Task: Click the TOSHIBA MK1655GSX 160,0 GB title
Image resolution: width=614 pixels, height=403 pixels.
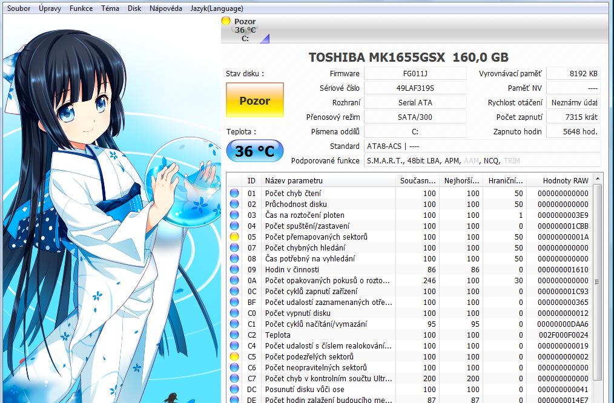Action: (408, 57)
